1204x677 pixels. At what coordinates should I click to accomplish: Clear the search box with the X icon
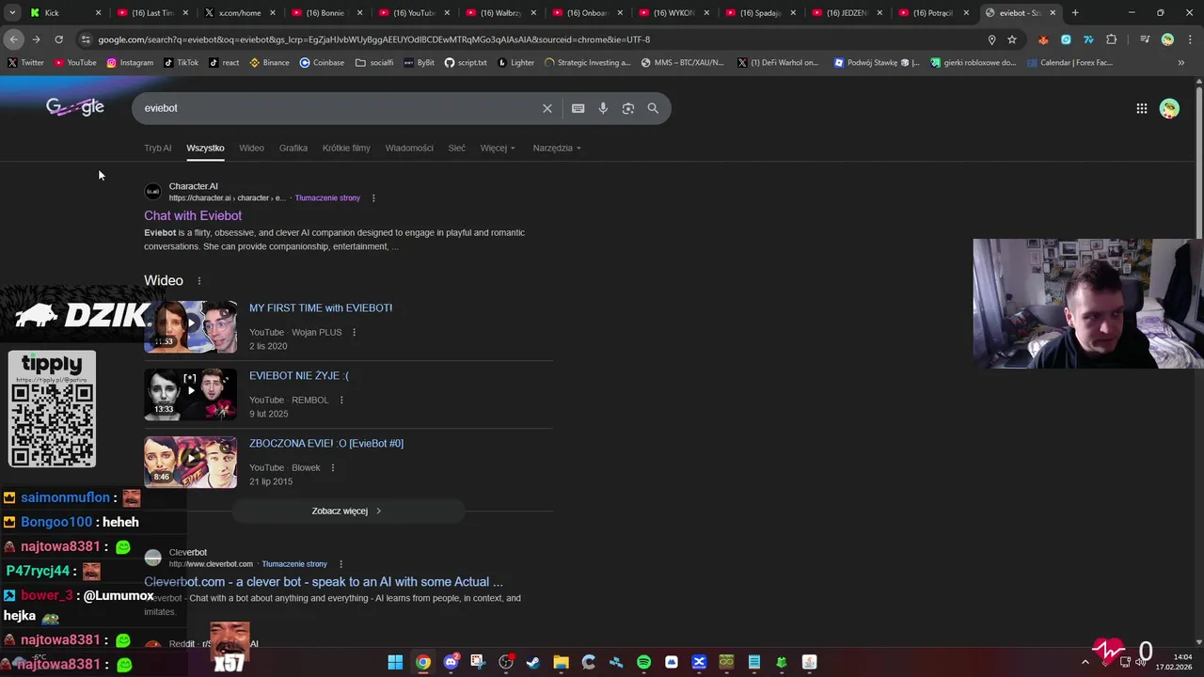[547, 108]
